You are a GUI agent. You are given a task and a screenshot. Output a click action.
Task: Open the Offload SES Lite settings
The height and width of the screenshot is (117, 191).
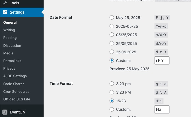pyautogui.click(x=17, y=99)
